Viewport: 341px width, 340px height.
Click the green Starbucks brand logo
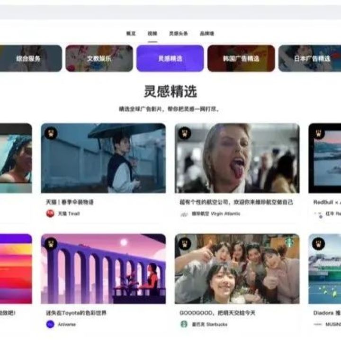(x=184, y=324)
